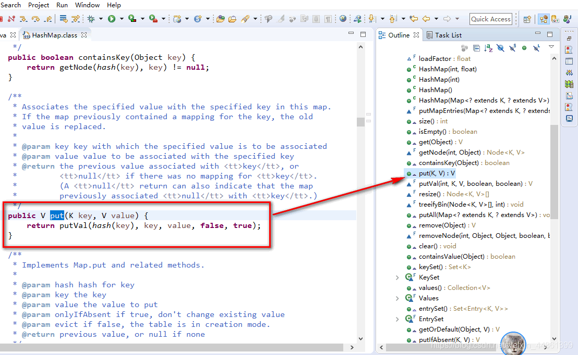
Task: Open the Project menu
Action: pyautogui.click(x=39, y=5)
